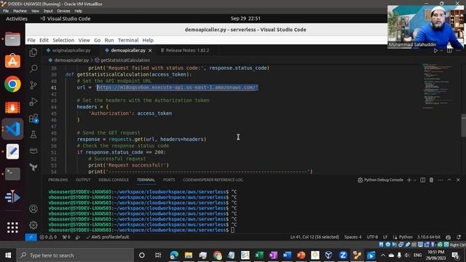Select Python interpreter 3.10.6 64-bit

click(429, 237)
